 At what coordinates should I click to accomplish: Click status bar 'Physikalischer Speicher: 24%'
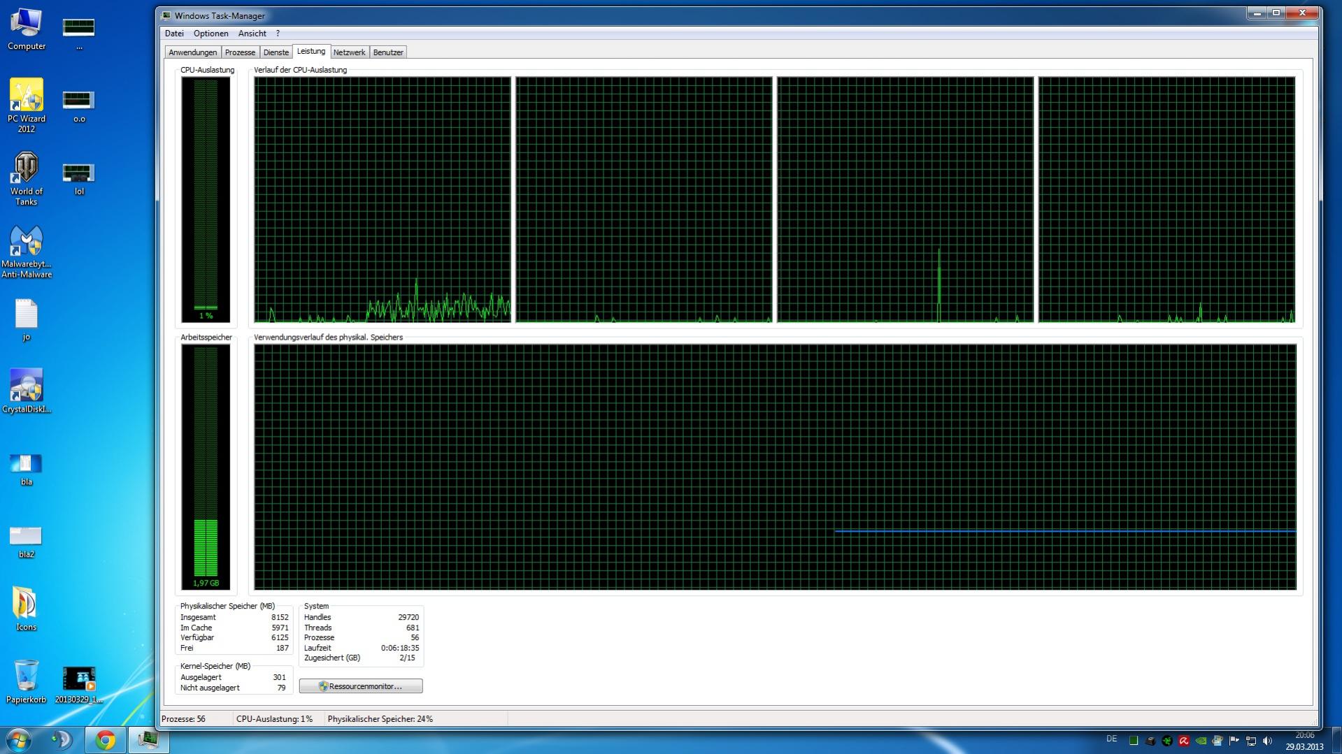point(380,719)
